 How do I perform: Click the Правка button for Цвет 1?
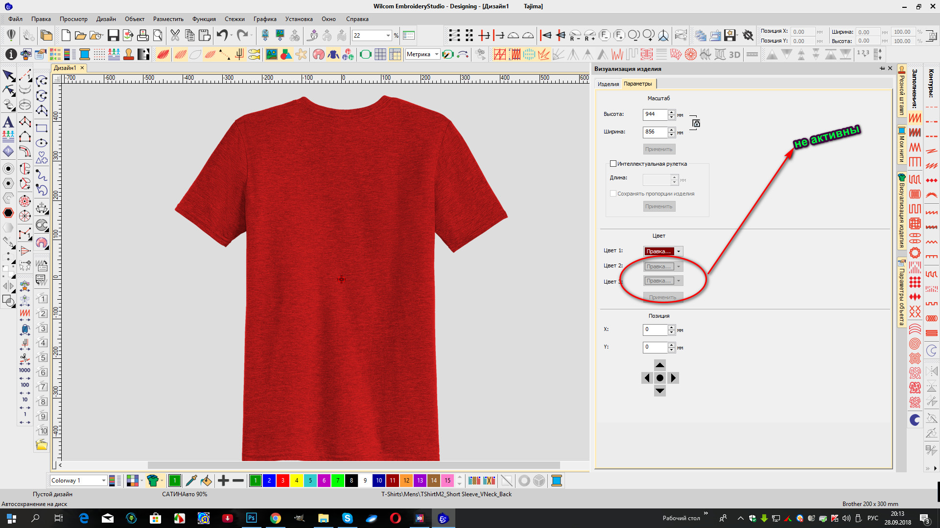658,251
